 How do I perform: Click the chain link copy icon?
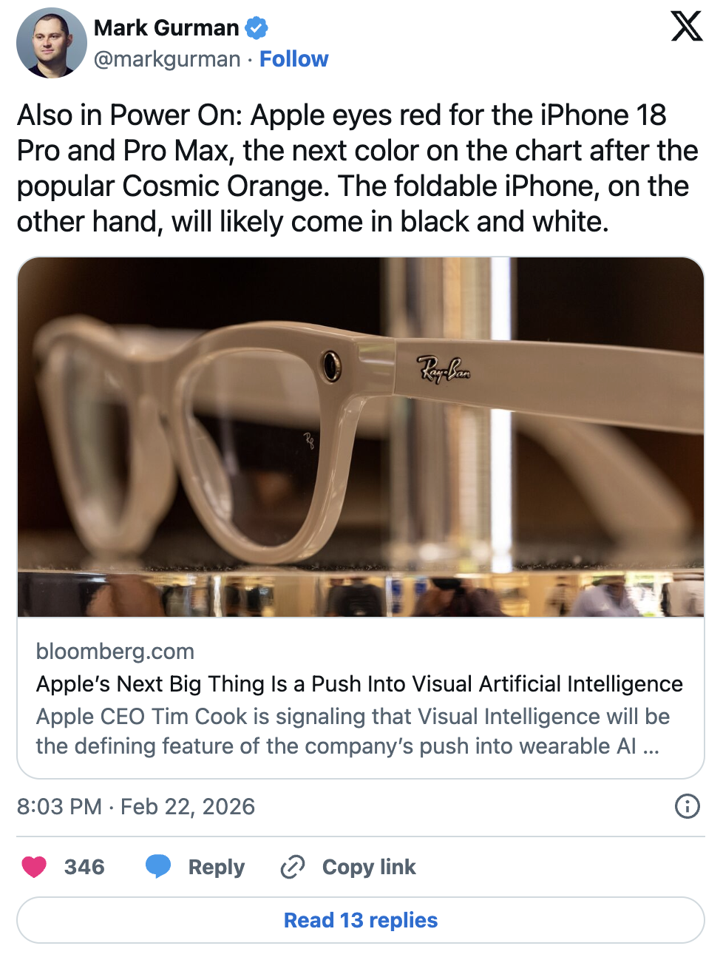293,867
